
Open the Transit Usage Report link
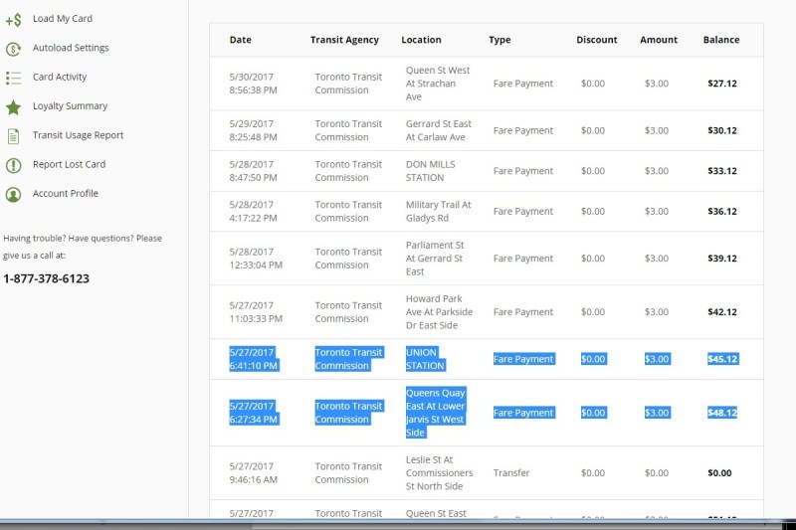[78, 135]
